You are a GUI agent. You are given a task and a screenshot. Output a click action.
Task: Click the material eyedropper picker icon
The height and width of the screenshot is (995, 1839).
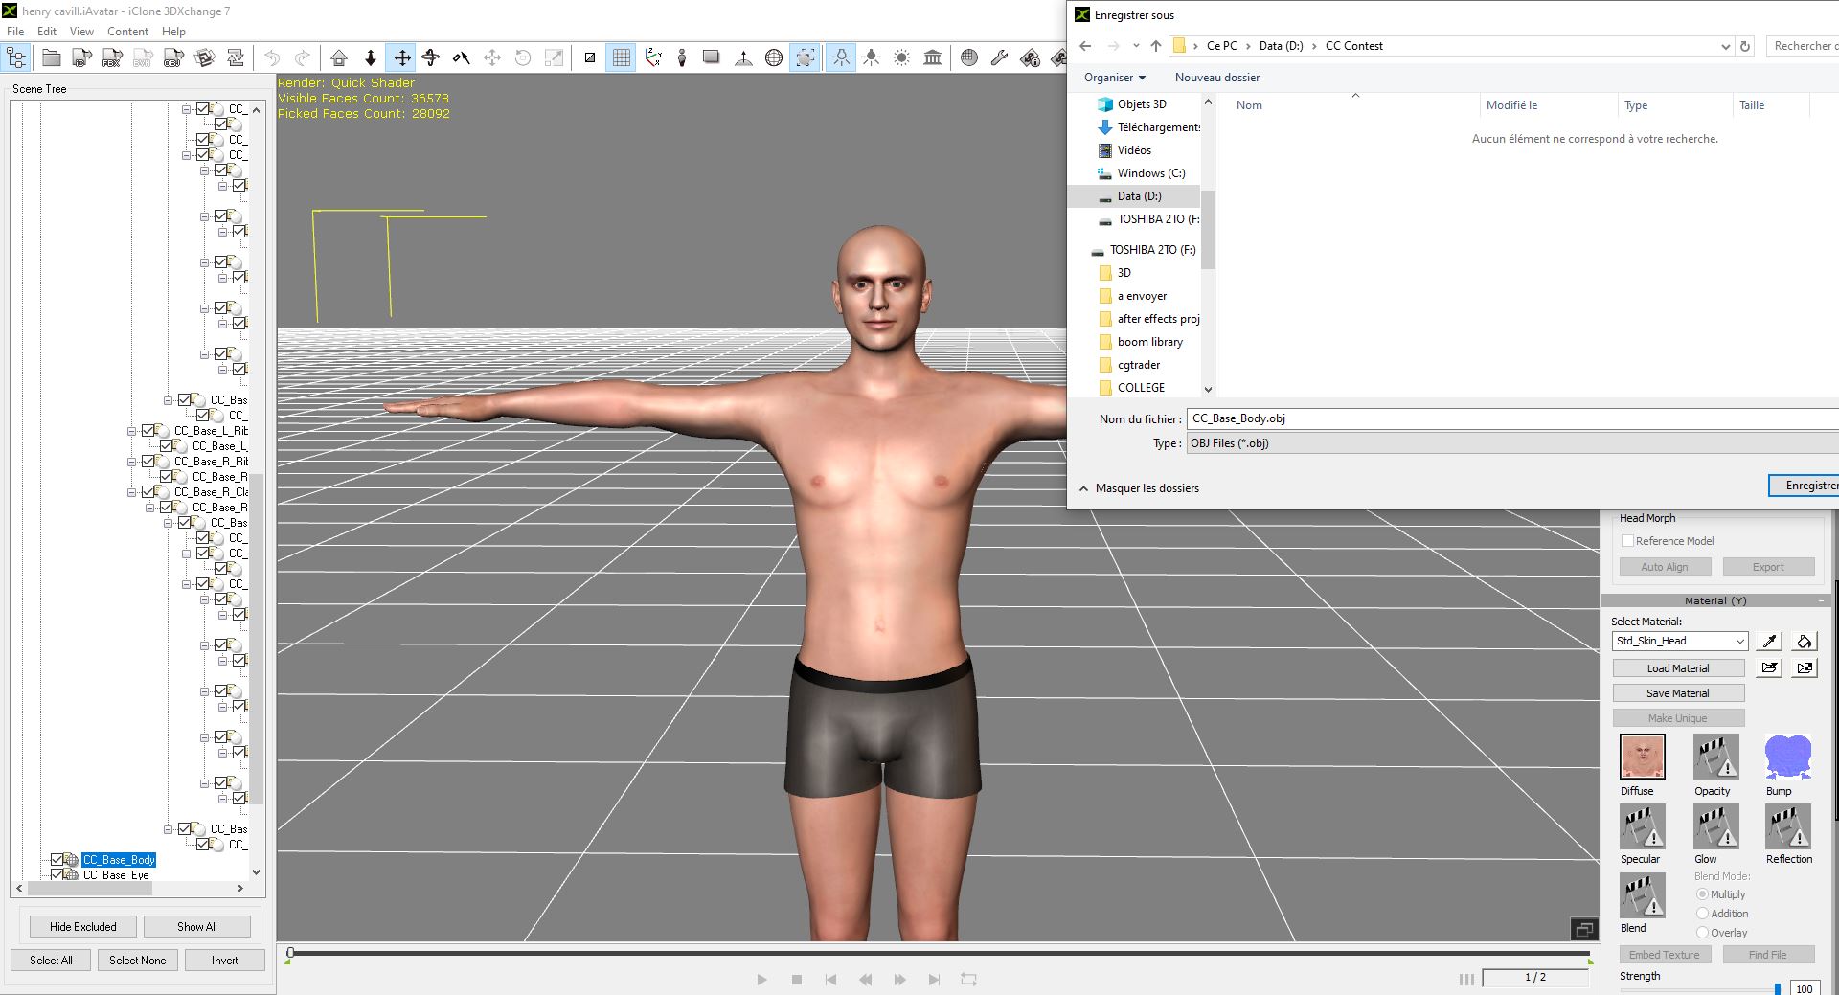(x=1770, y=642)
